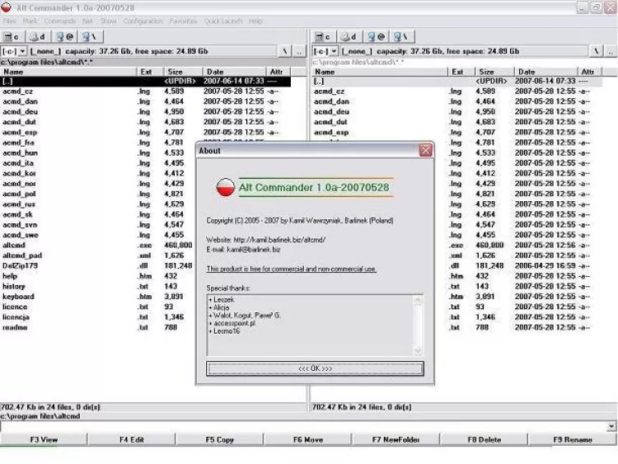
Task: Select drive d in right panel
Action: [x=350, y=36]
